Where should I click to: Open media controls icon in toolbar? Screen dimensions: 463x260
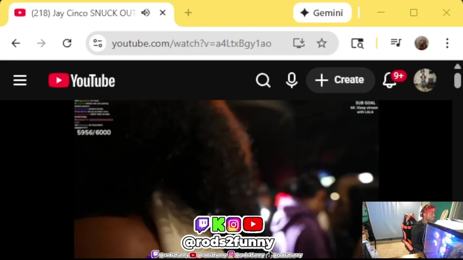click(x=396, y=43)
